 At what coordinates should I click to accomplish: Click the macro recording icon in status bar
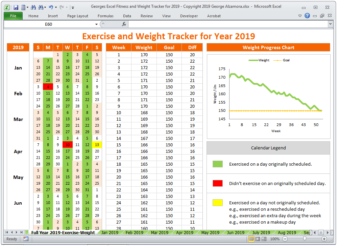pyautogui.click(x=26, y=239)
